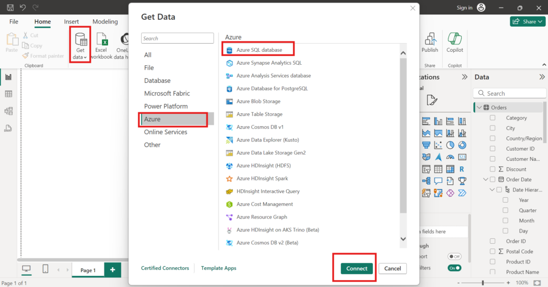The width and height of the screenshot is (548, 287).
Task: Click mobile layout icon at bottom
Action: coord(45,269)
